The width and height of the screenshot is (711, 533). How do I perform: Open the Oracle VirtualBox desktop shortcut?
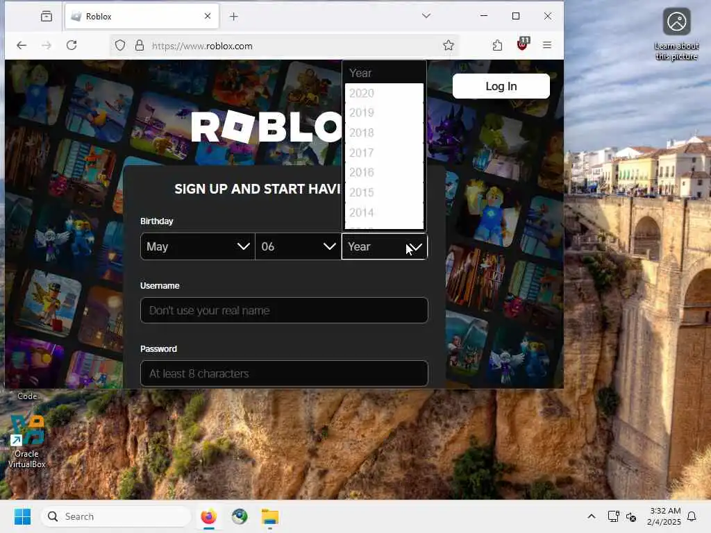coord(27,441)
